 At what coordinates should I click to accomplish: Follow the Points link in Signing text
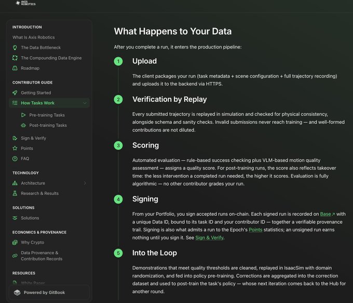click(255, 230)
